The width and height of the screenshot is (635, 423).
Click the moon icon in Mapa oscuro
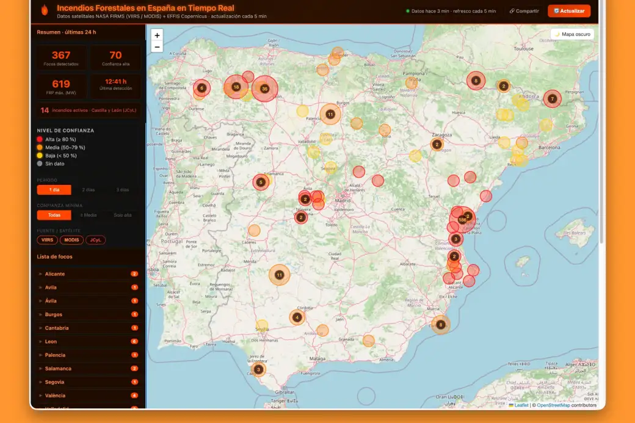tap(557, 34)
